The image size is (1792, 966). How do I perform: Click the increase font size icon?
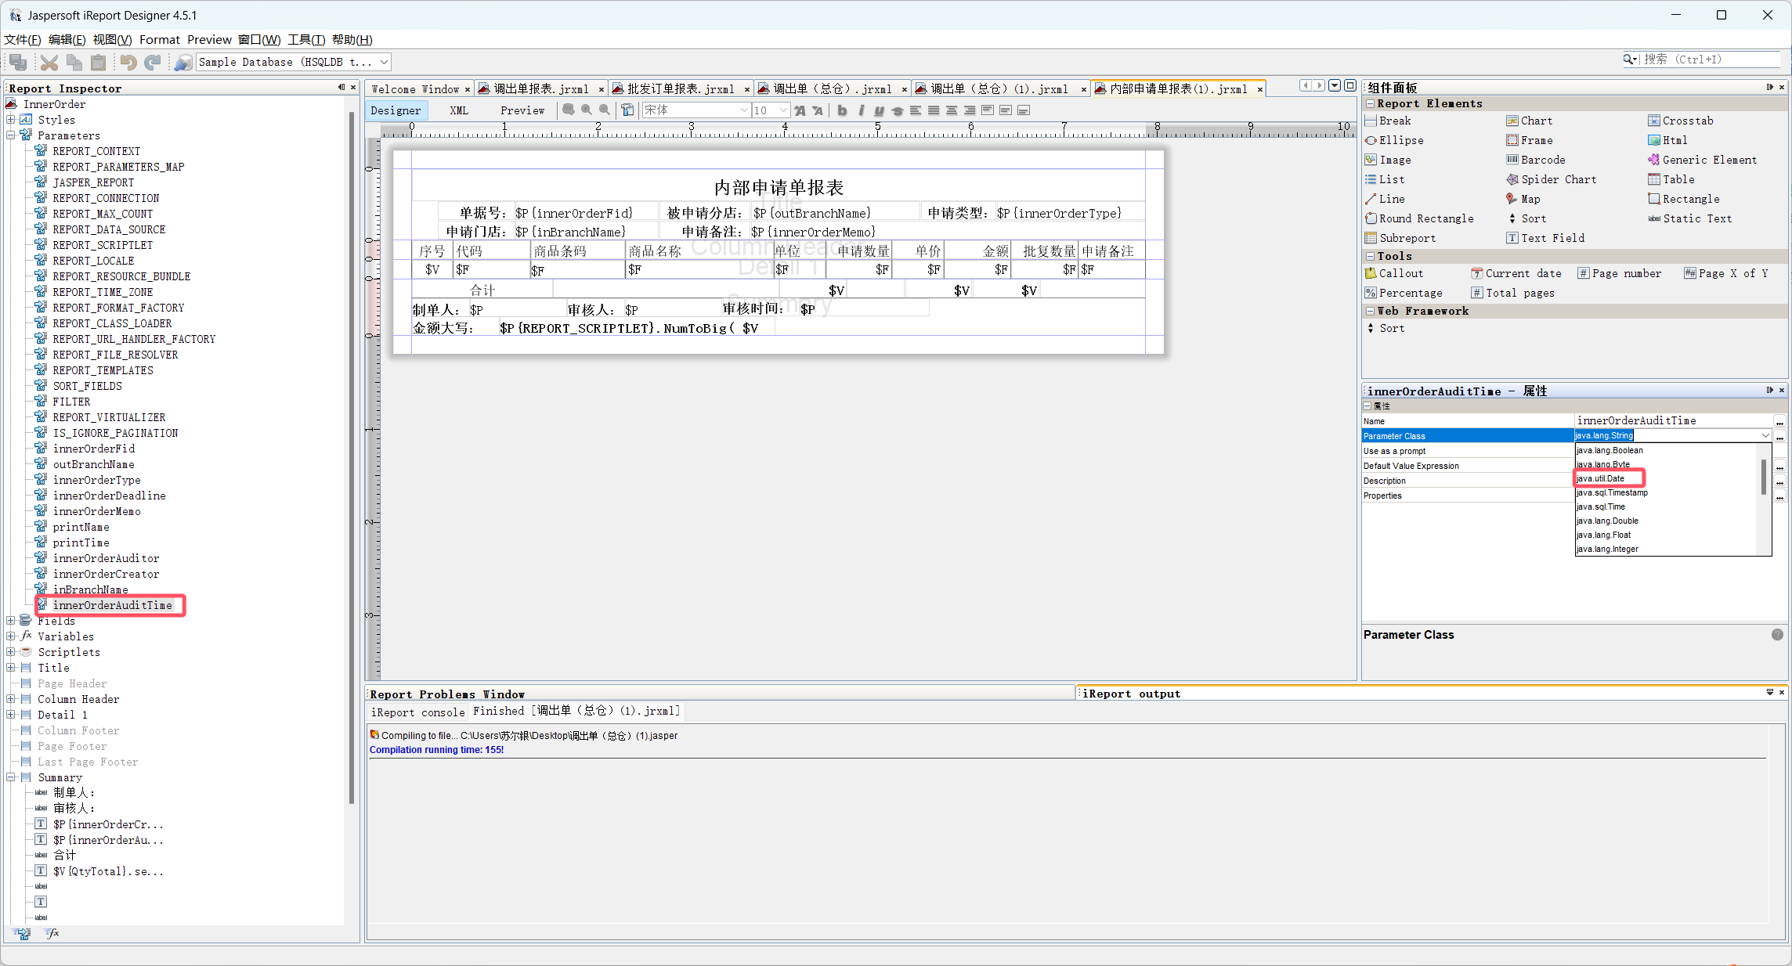(800, 110)
